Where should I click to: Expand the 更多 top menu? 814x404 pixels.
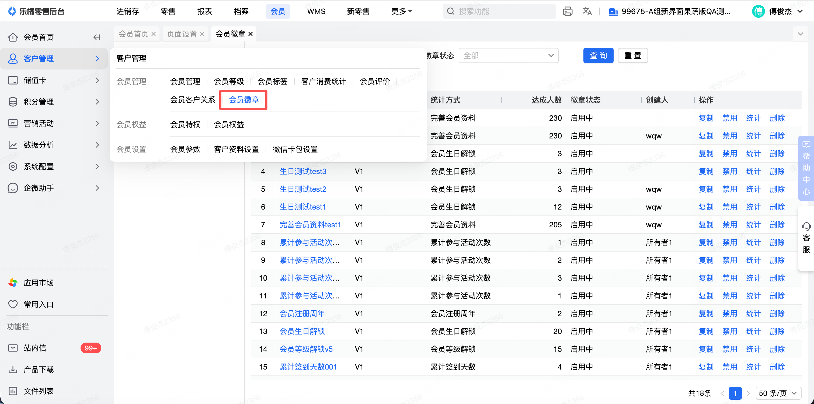[x=401, y=11]
